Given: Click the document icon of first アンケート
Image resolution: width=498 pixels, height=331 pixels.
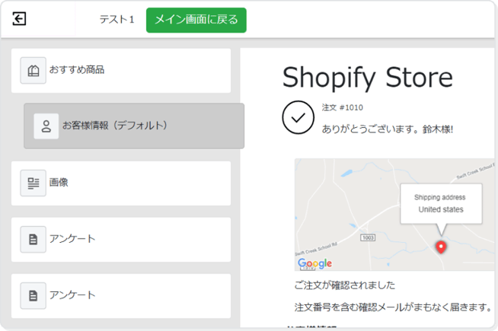Looking at the screenshot, I should click(x=33, y=239).
